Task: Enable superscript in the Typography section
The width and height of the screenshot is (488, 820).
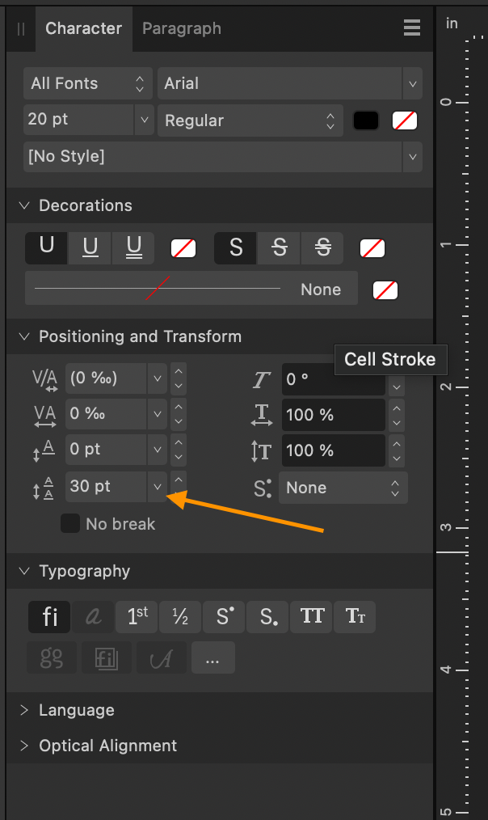Action: pyautogui.click(x=223, y=616)
